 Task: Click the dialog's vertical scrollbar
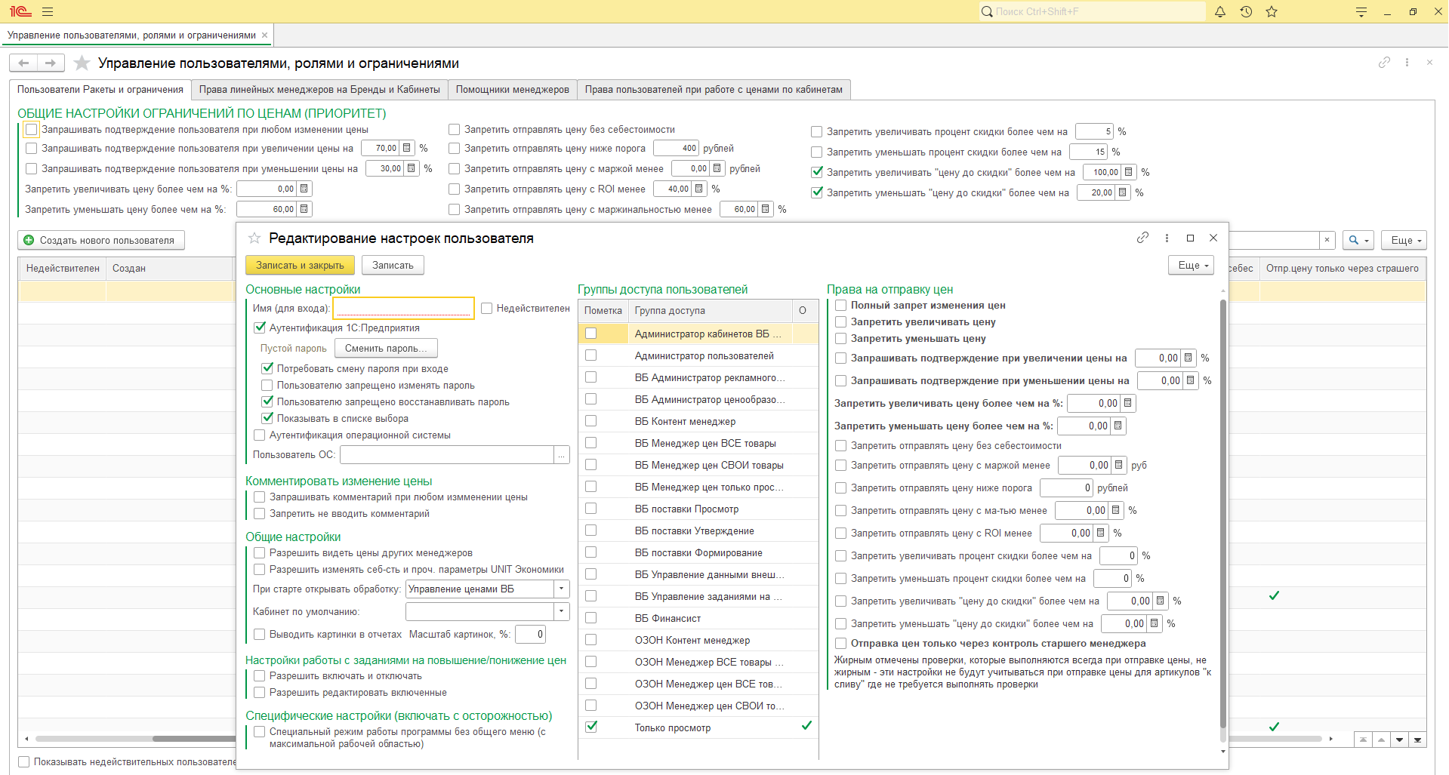1222,513
